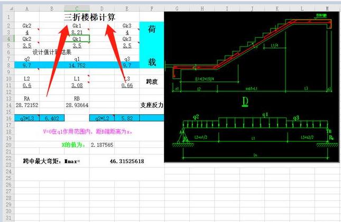This screenshot has height=222, width=341.
Task: Select the Qk2 value 3.5 cell
Action: [27, 46]
